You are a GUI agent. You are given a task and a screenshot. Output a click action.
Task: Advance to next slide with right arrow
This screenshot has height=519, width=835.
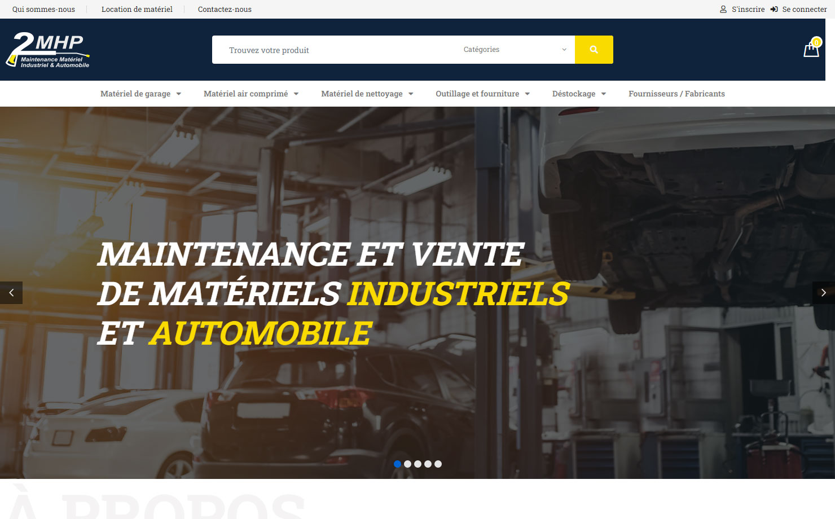pyautogui.click(x=824, y=293)
